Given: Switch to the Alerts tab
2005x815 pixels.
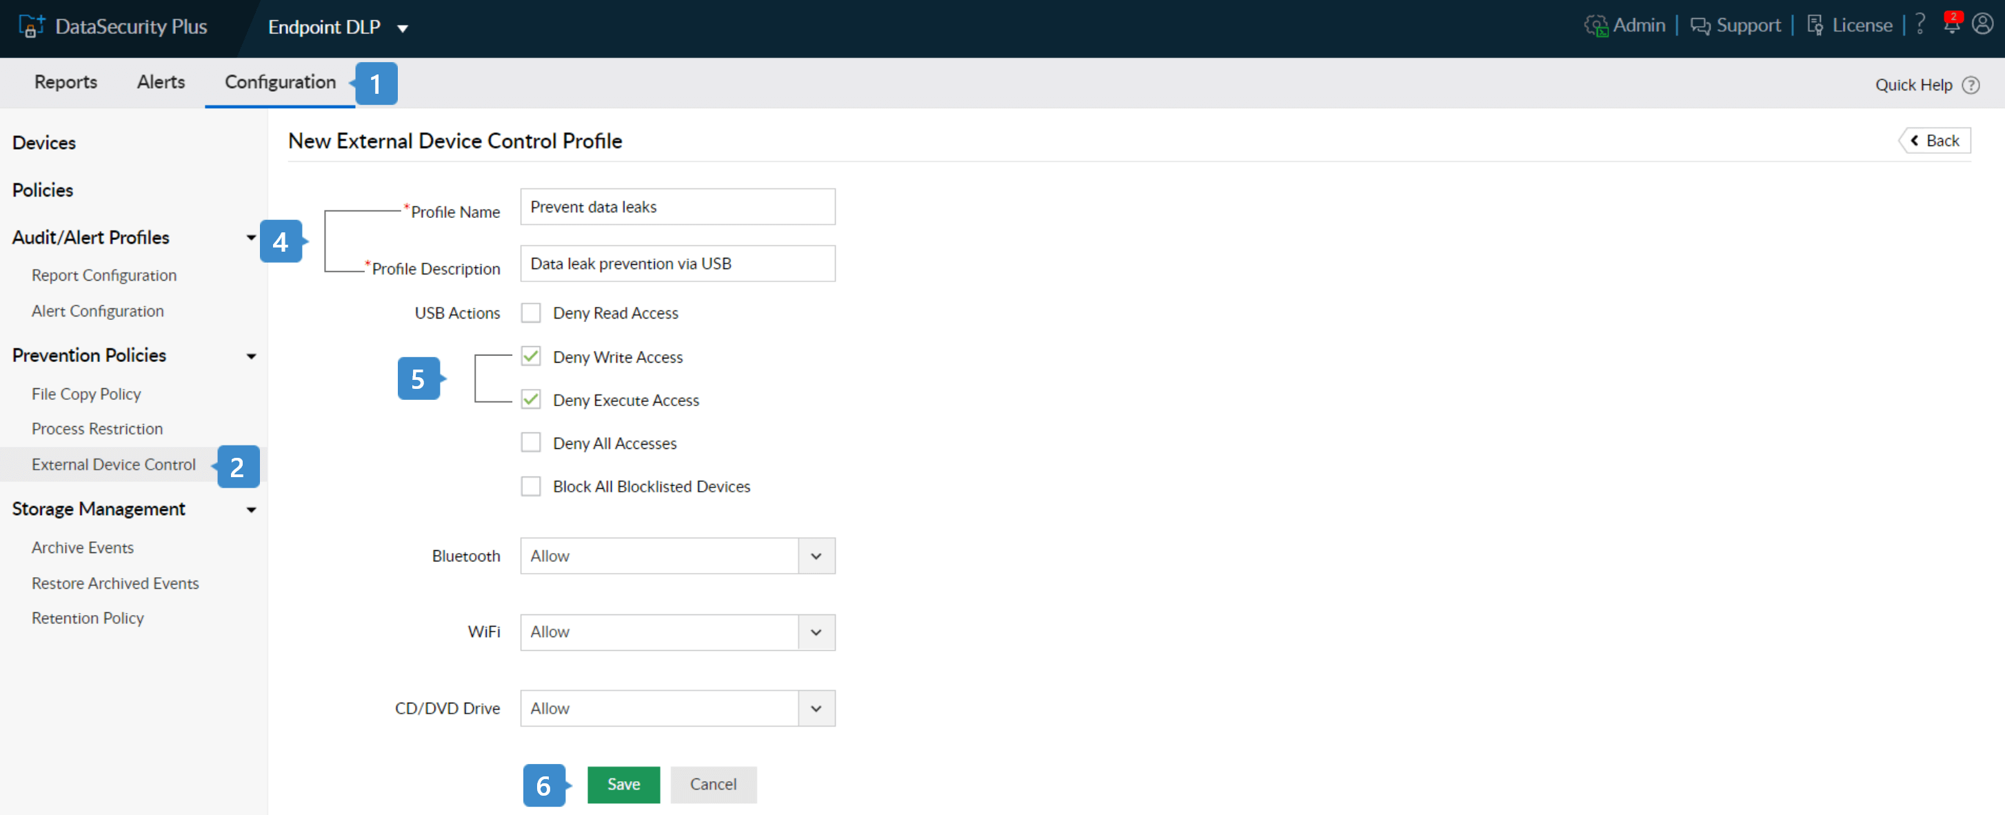Looking at the screenshot, I should [161, 83].
